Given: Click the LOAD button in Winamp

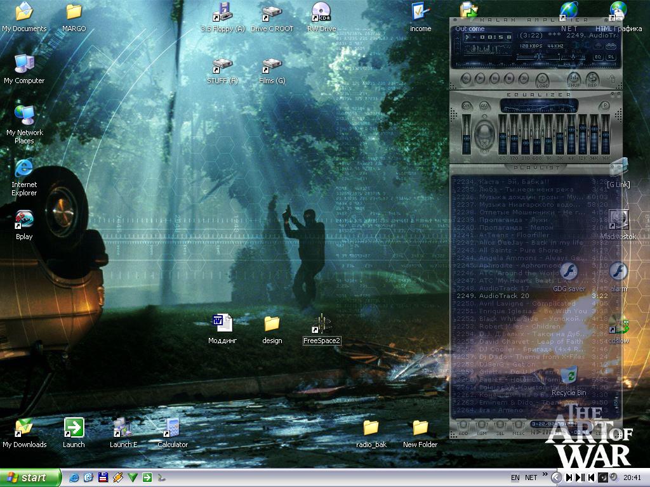Looking at the screenshot, I should tap(542, 79).
